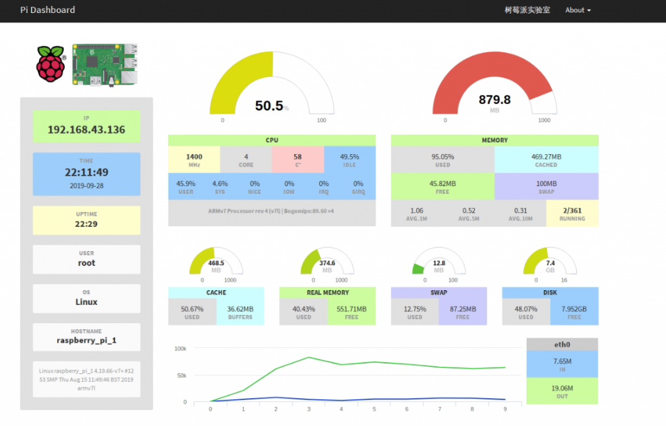Click the Pi Dashboard brand title
The height and width of the screenshot is (426, 666).
pos(47,10)
